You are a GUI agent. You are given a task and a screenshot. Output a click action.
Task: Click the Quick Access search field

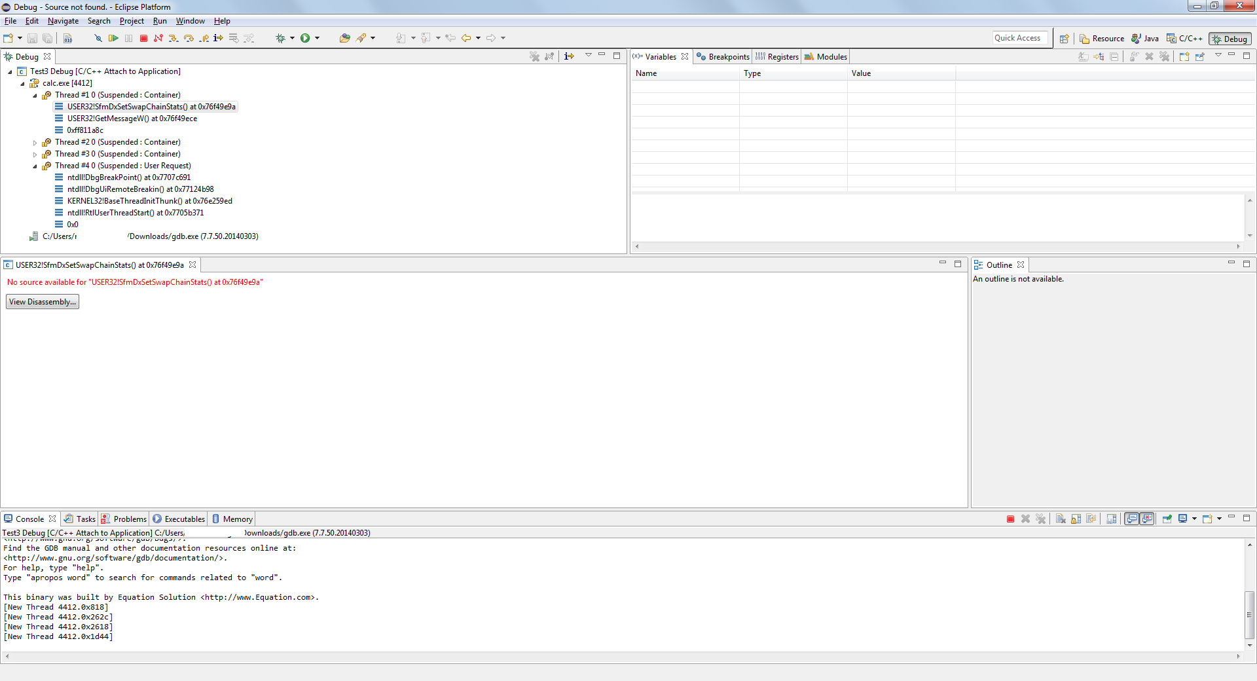1020,38
